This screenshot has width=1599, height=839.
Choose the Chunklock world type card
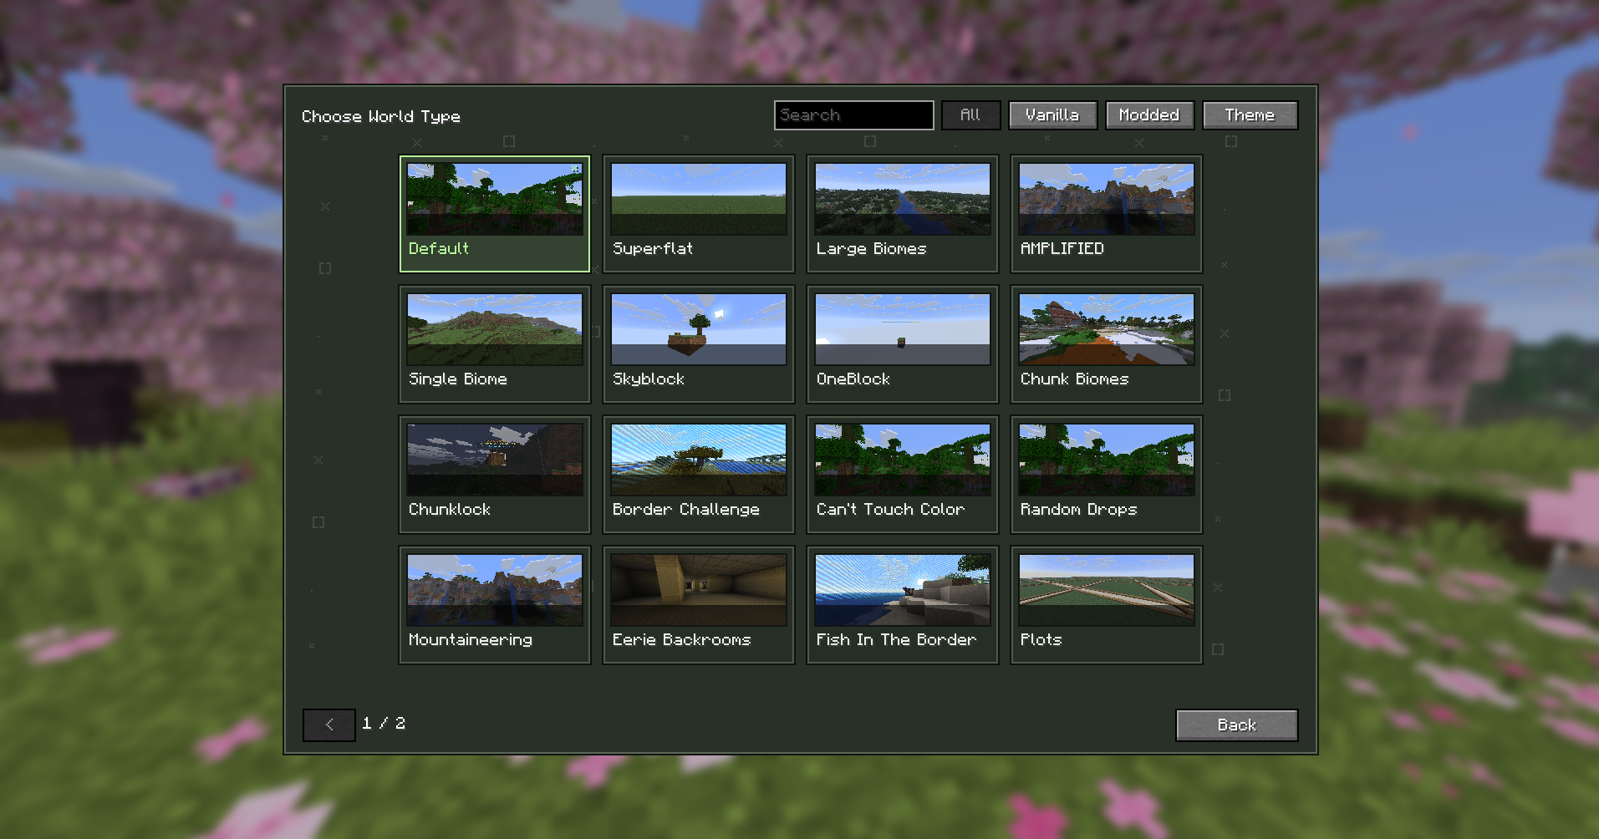point(495,475)
